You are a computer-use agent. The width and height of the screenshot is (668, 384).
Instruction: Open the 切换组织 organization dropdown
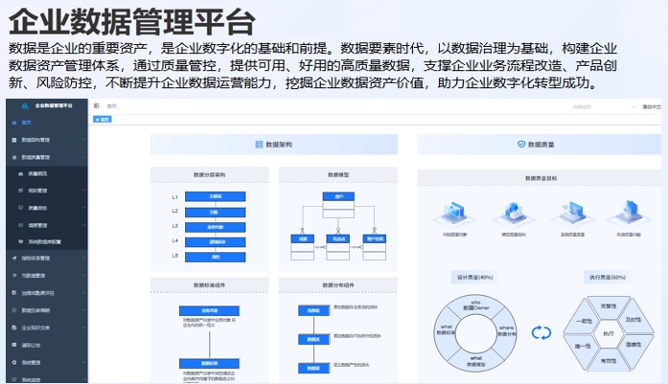point(604,107)
